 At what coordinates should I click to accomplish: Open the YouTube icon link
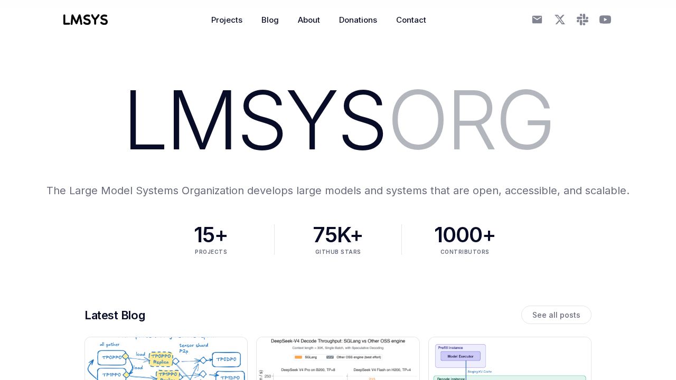coord(605,20)
